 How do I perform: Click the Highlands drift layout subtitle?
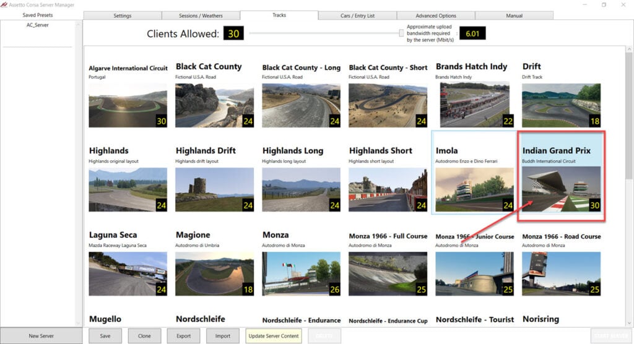pos(197,161)
